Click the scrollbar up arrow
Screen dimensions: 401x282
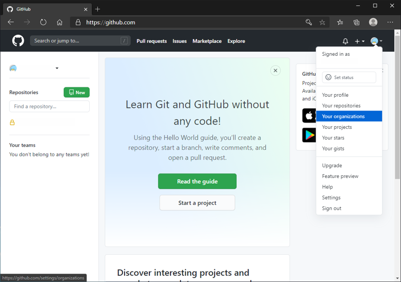(397, 33)
